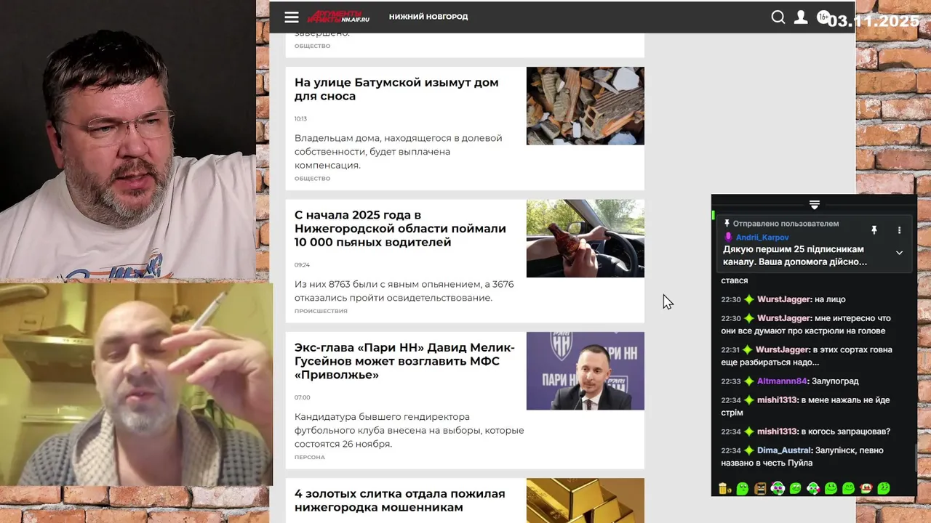Click chat message 'в мене нажаль не йде стрім'

[x=805, y=406]
